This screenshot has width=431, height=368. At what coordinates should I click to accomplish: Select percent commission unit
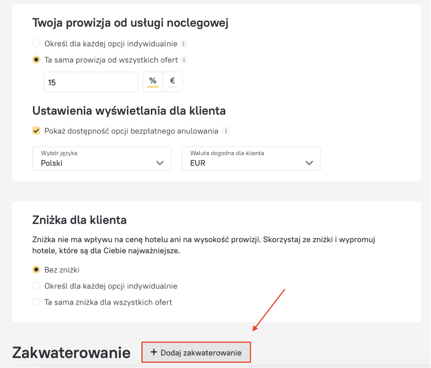(153, 82)
